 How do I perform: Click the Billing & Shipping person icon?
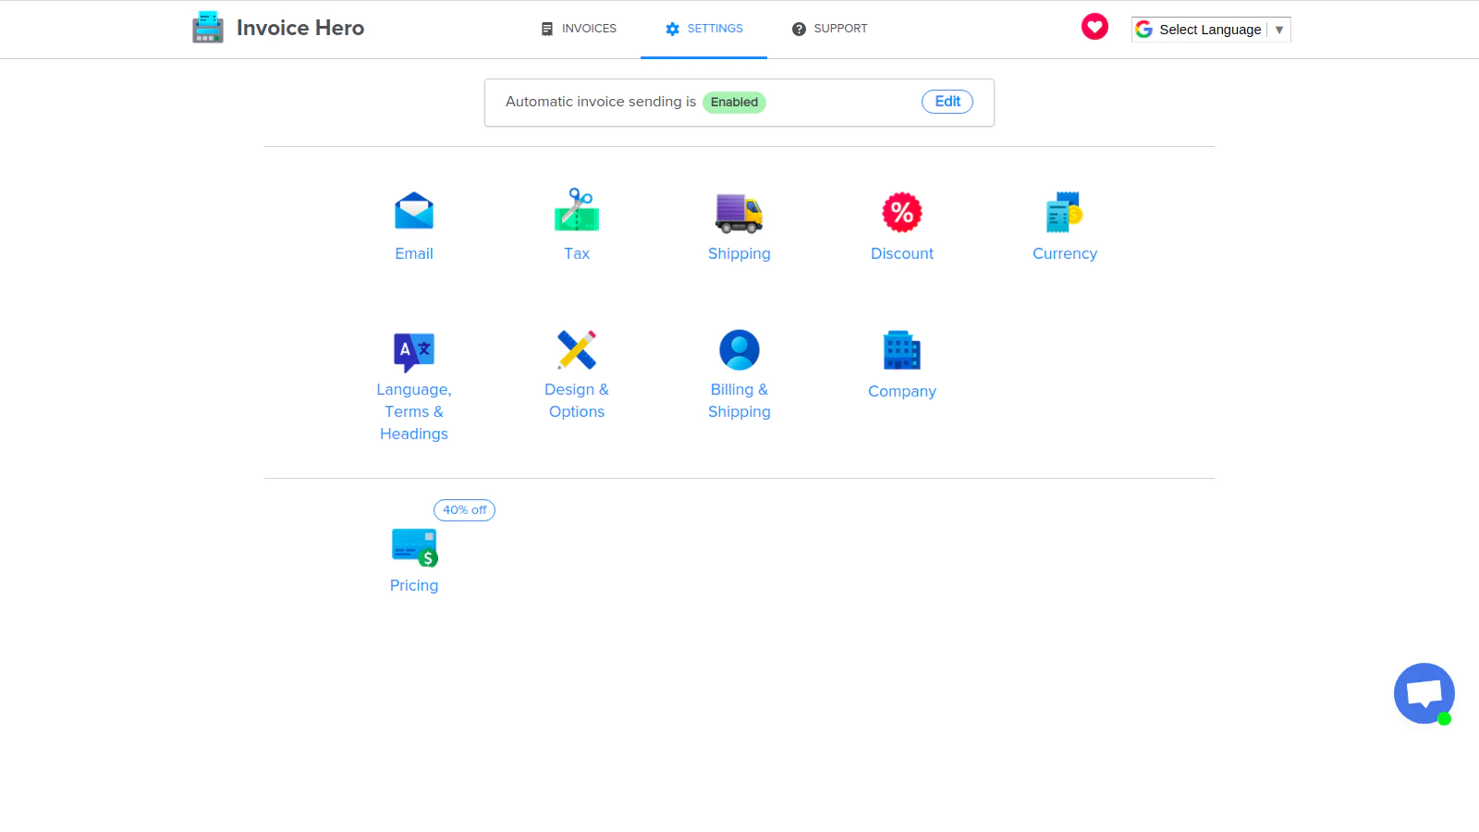click(x=739, y=349)
